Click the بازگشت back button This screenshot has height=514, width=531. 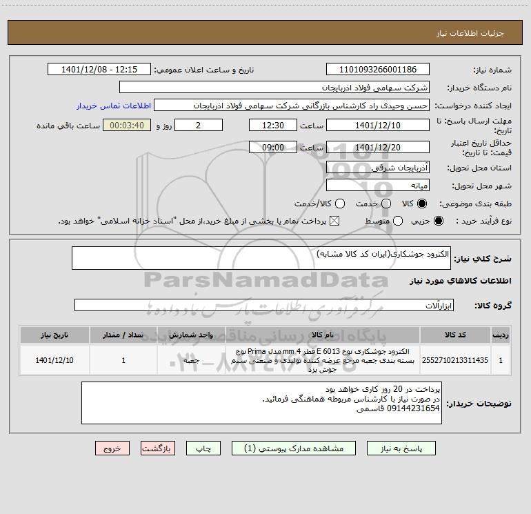pos(158,448)
